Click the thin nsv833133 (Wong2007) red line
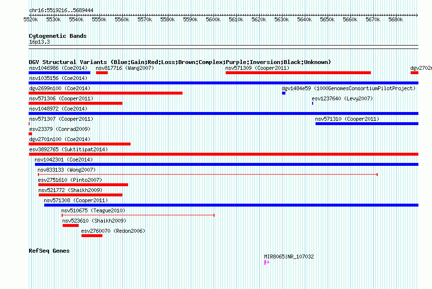Screen dimensions: 432x289 pos(208,175)
